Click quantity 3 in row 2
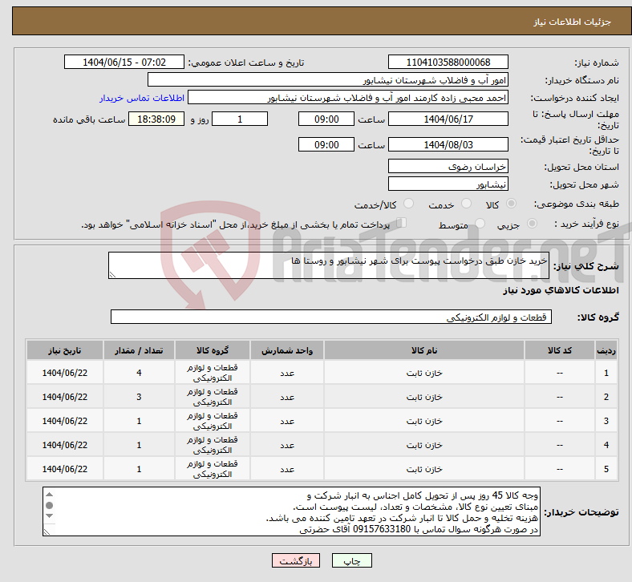Image resolution: width=632 pixels, height=582 pixels. coord(139,397)
